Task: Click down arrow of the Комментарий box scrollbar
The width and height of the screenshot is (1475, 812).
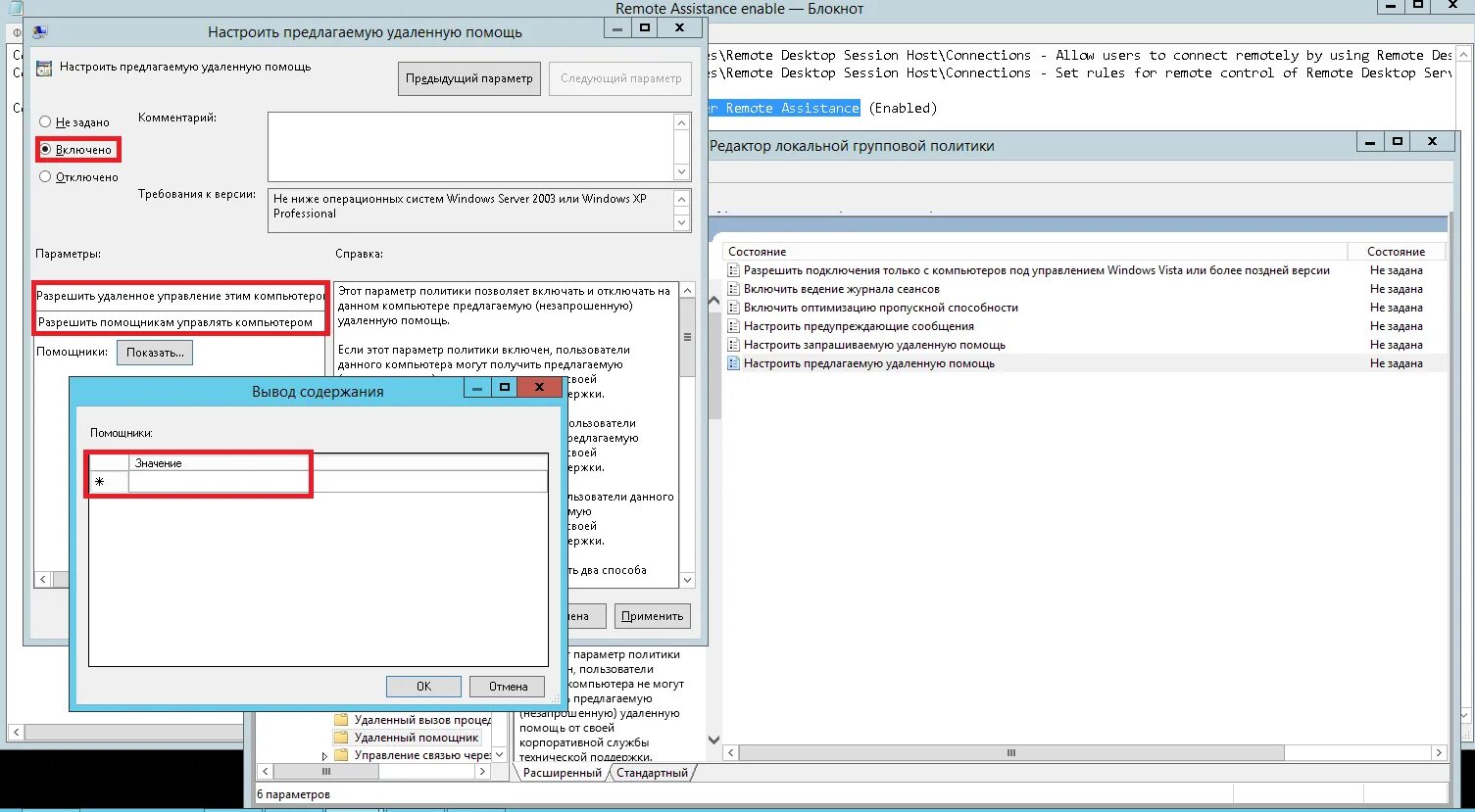Action: pos(682,172)
